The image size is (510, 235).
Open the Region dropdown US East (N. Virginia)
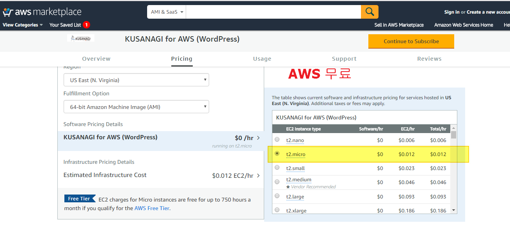click(x=136, y=80)
